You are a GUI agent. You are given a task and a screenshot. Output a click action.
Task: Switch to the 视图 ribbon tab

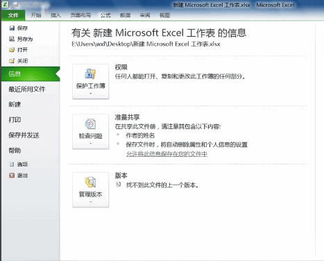(164, 15)
